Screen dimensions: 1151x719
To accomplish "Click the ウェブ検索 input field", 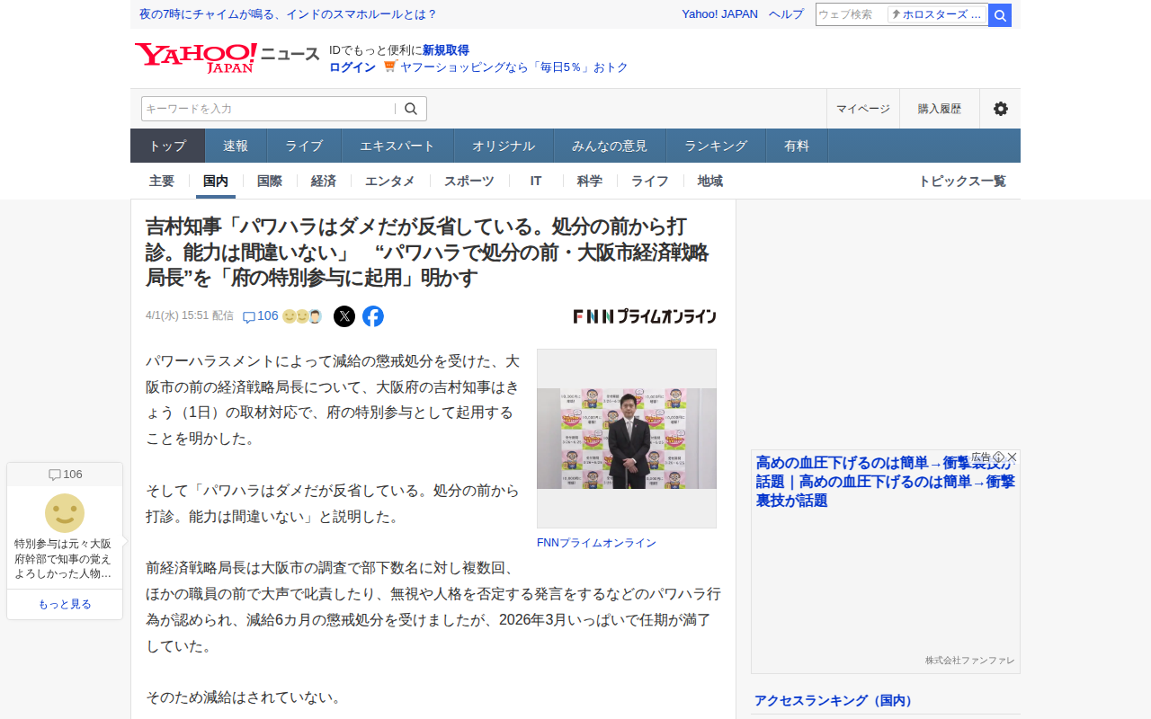I will coord(851,15).
